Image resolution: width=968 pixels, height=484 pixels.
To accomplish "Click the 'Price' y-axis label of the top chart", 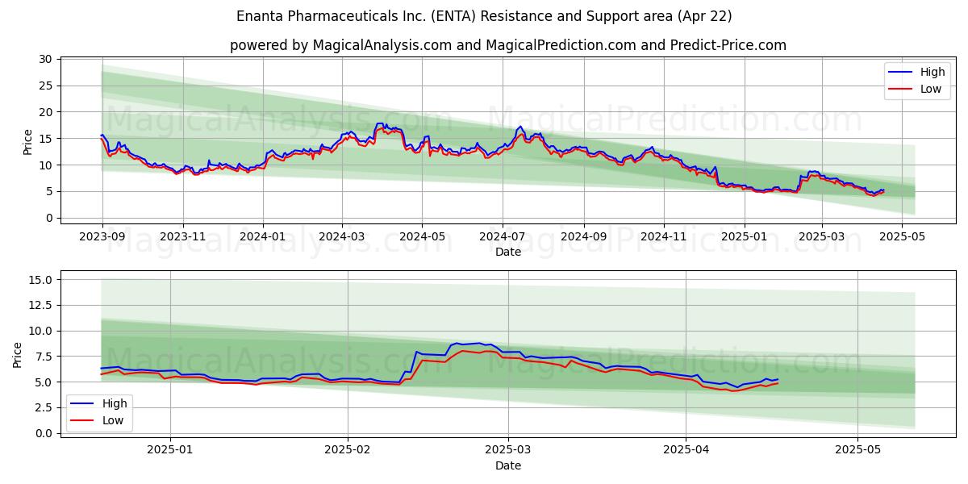I will 28,142.
